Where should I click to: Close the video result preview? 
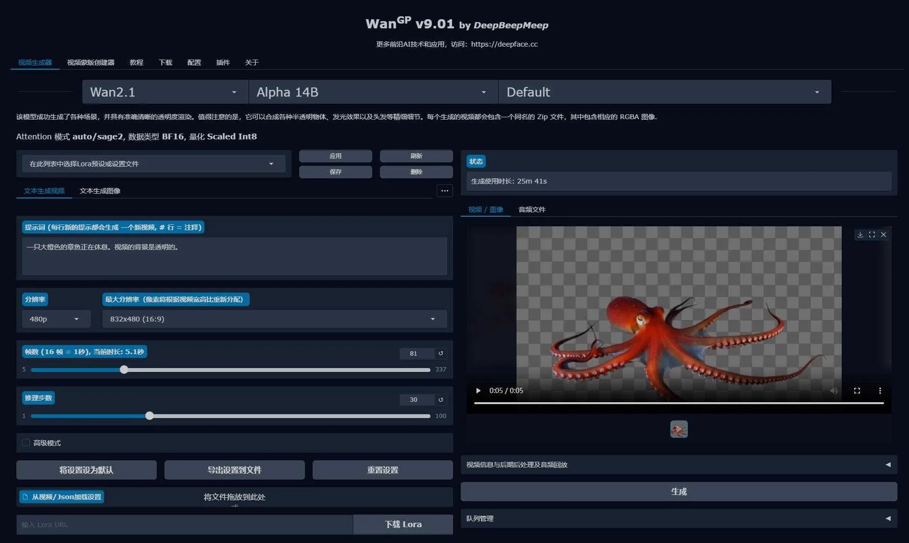point(884,234)
